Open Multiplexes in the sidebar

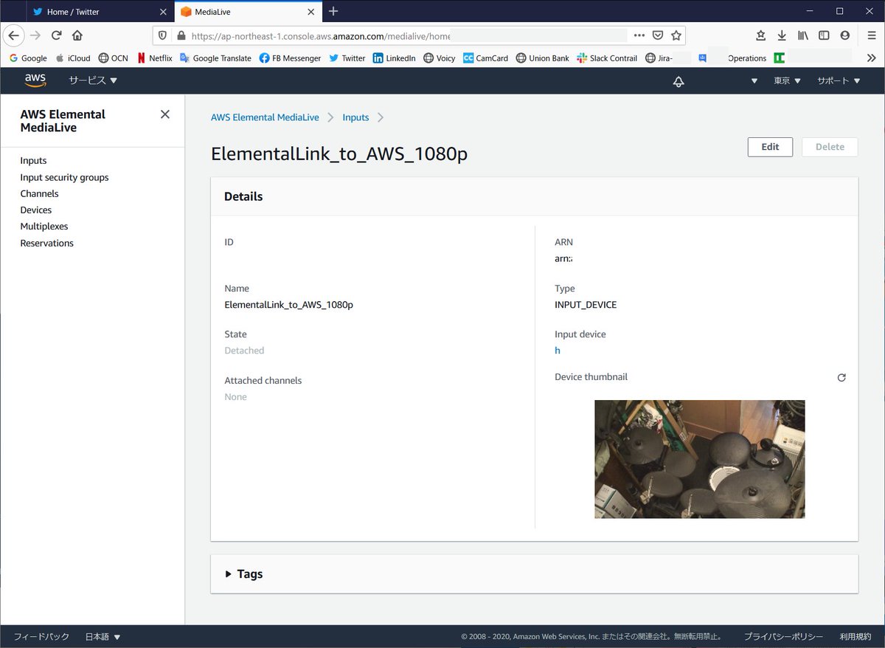[x=44, y=227]
